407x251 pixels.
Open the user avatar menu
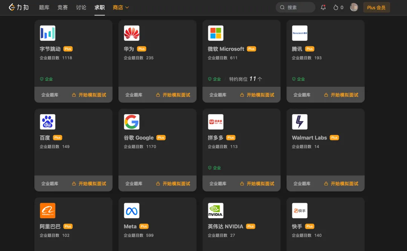coord(354,7)
